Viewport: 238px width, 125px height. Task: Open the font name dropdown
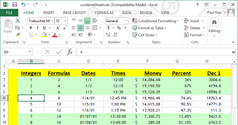(52, 21)
